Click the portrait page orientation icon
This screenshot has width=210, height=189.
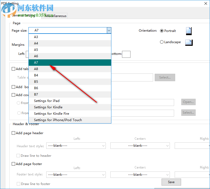[x=189, y=31]
